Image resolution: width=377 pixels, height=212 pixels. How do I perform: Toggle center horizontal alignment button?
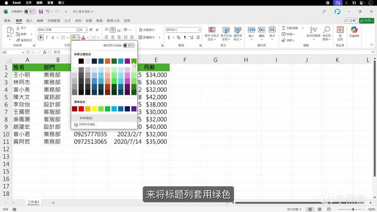[x=113, y=37]
